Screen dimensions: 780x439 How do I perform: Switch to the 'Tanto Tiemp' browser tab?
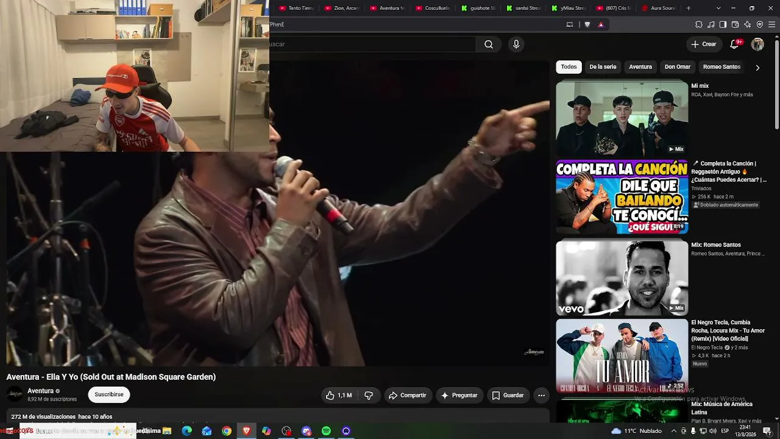click(296, 8)
